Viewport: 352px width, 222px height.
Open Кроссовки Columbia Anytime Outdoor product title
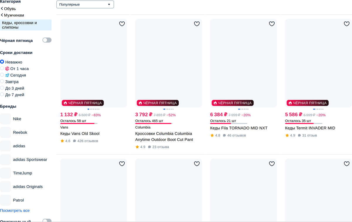(x=164, y=136)
